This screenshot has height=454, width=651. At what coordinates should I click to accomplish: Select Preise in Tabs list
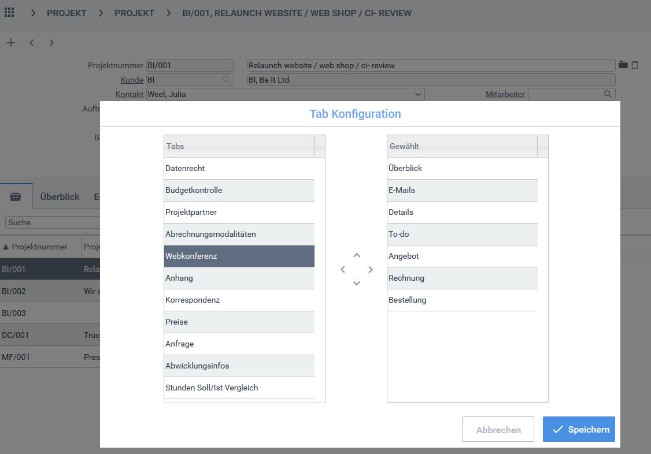click(239, 322)
